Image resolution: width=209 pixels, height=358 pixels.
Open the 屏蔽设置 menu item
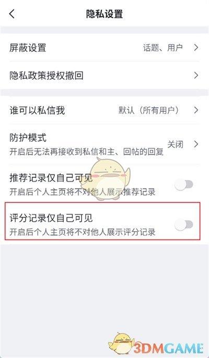click(x=104, y=47)
